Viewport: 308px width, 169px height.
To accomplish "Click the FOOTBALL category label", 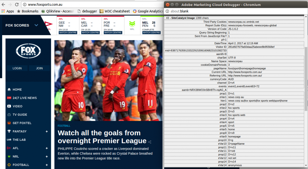I will coord(64,126).
